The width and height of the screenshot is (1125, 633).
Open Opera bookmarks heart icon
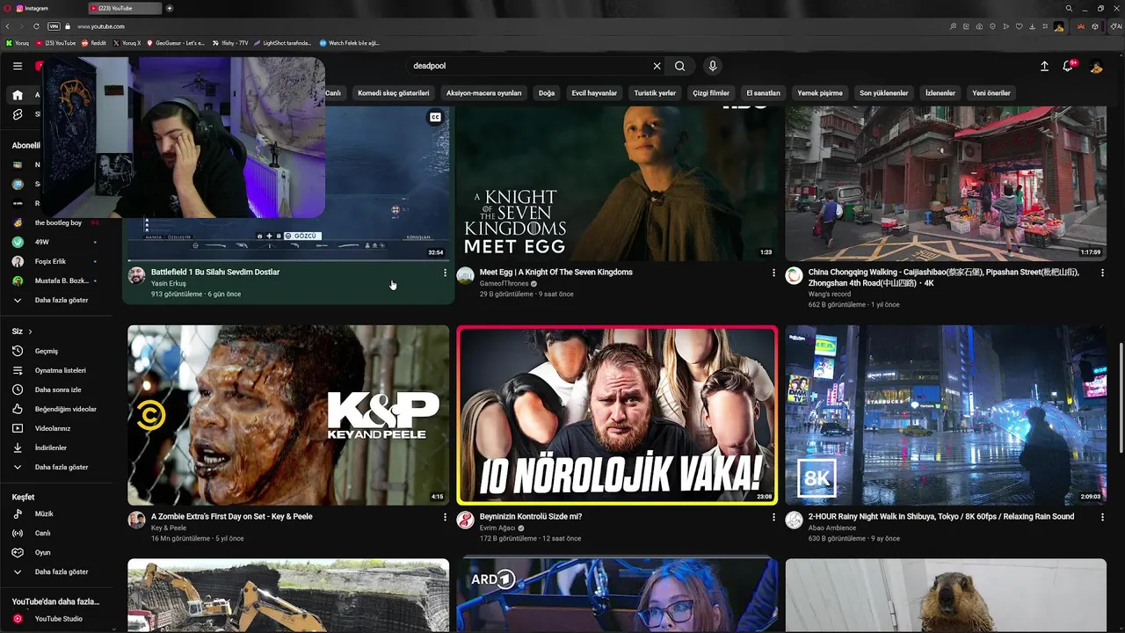(x=1020, y=26)
